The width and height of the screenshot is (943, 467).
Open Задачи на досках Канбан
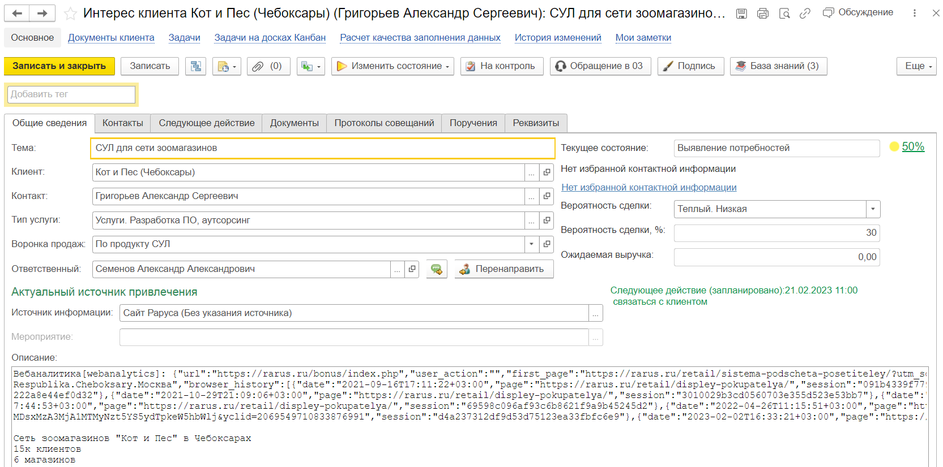[x=270, y=38]
